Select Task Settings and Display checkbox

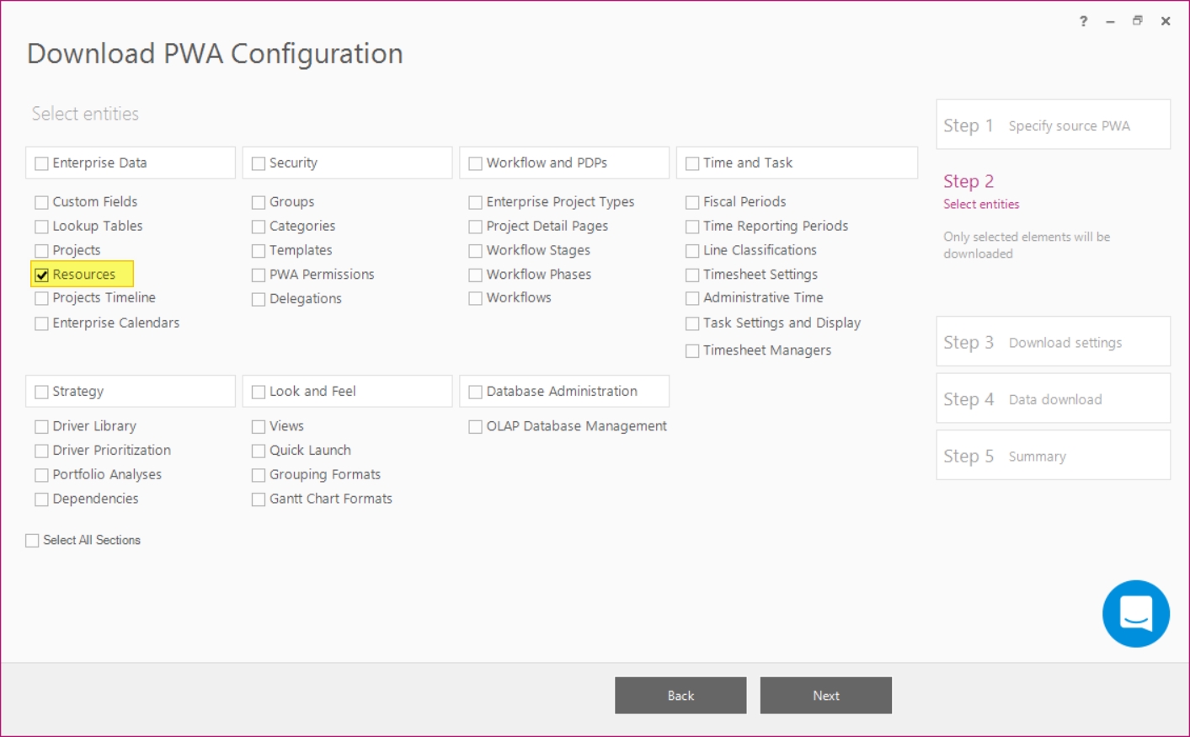point(692,323)
